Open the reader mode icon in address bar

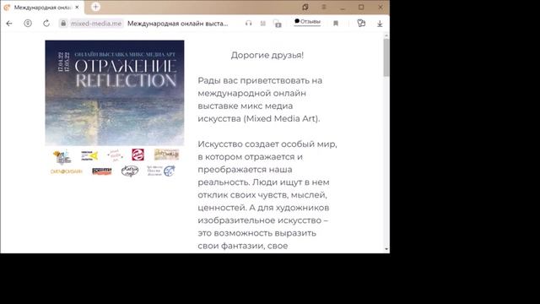[262, 24]
